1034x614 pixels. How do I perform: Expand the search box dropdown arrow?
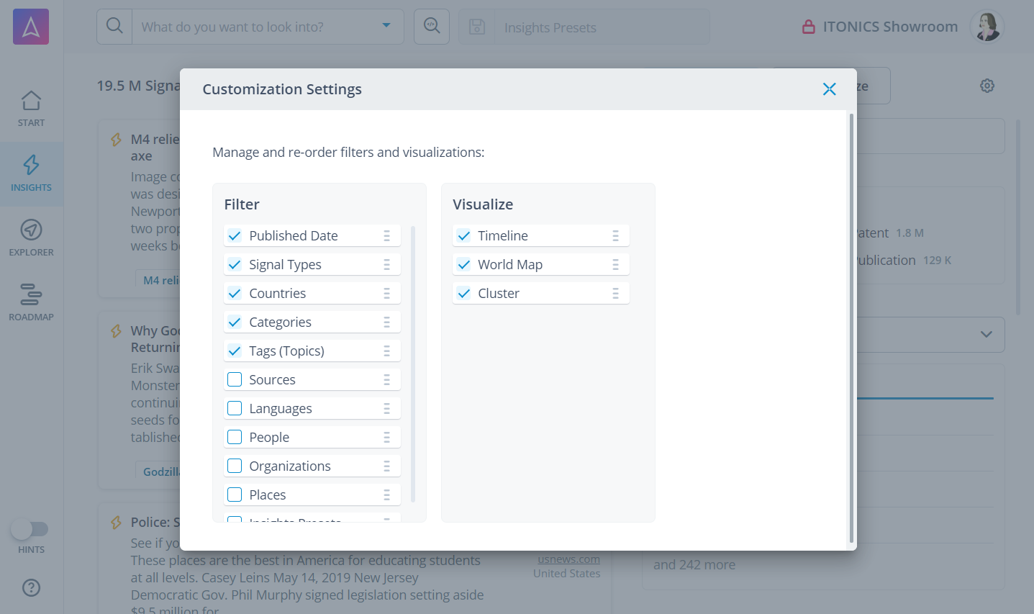[386, 27]
